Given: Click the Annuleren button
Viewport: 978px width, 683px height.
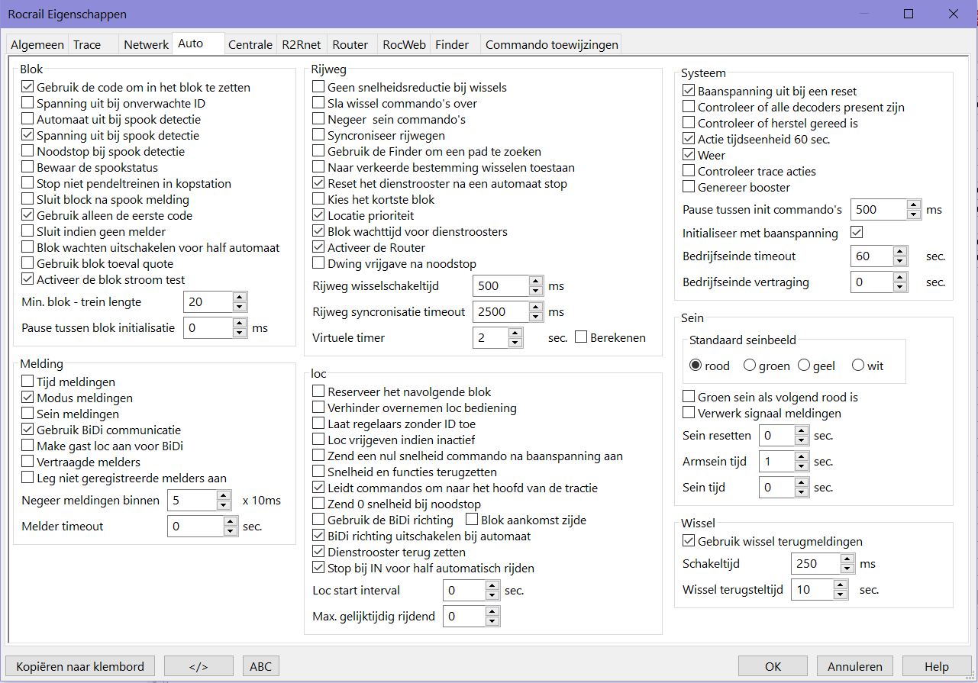Looking at the screenshot, I should coord(854,666).
